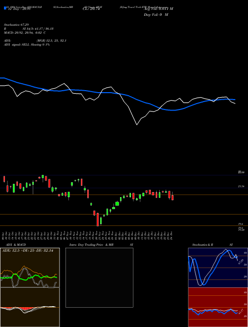Viewport: 248px width, 327px height.
Task: Click the 67.29 value label in Stochastics panel
Action: (x=241, y=262)
